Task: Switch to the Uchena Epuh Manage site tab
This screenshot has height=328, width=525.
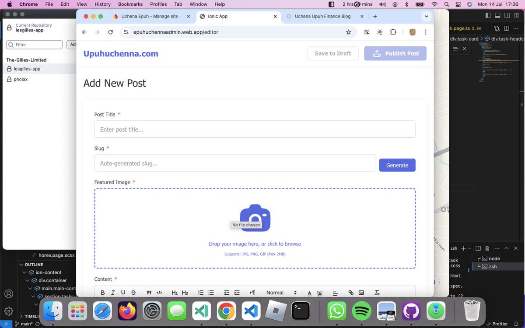Action: 151,16
